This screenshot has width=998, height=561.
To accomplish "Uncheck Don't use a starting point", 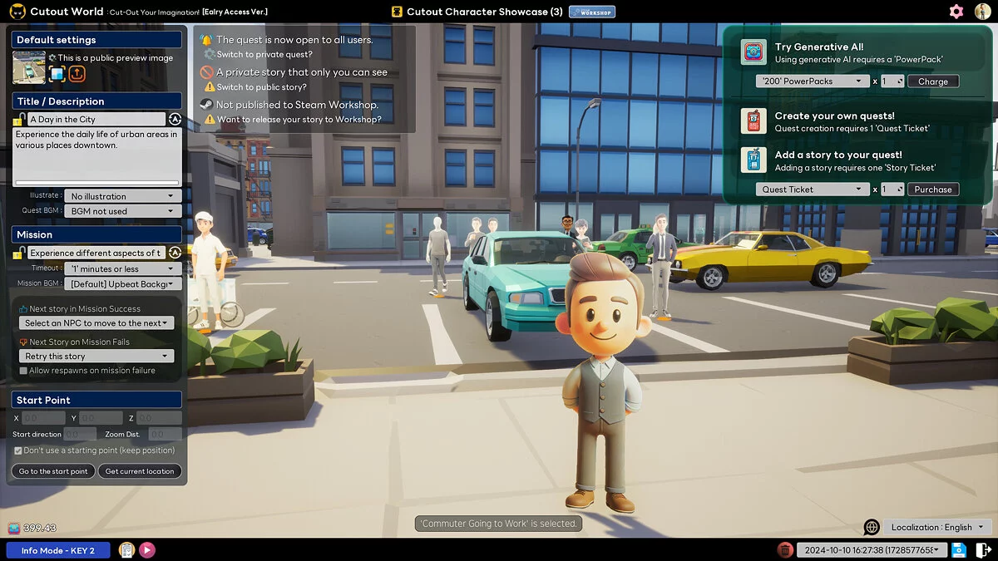I will 18,450.
